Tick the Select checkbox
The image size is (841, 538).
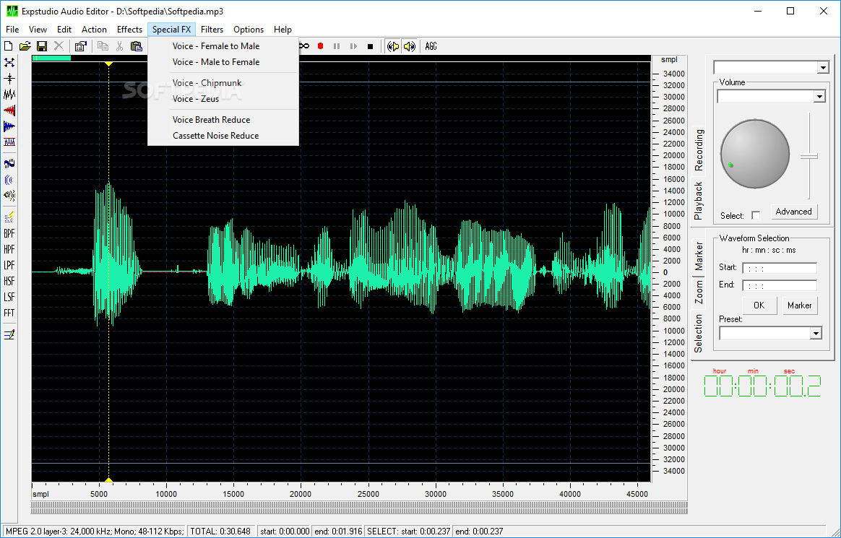[756, 215]
